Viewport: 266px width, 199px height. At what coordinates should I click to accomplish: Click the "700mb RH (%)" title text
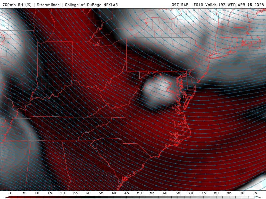pos(17,5)
